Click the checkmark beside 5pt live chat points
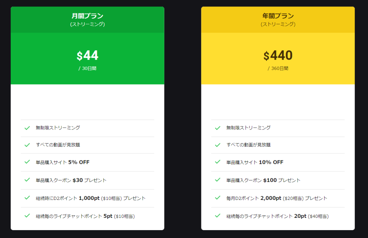The height and width of the screenshot is (238, 368). [x=27, y=215]
